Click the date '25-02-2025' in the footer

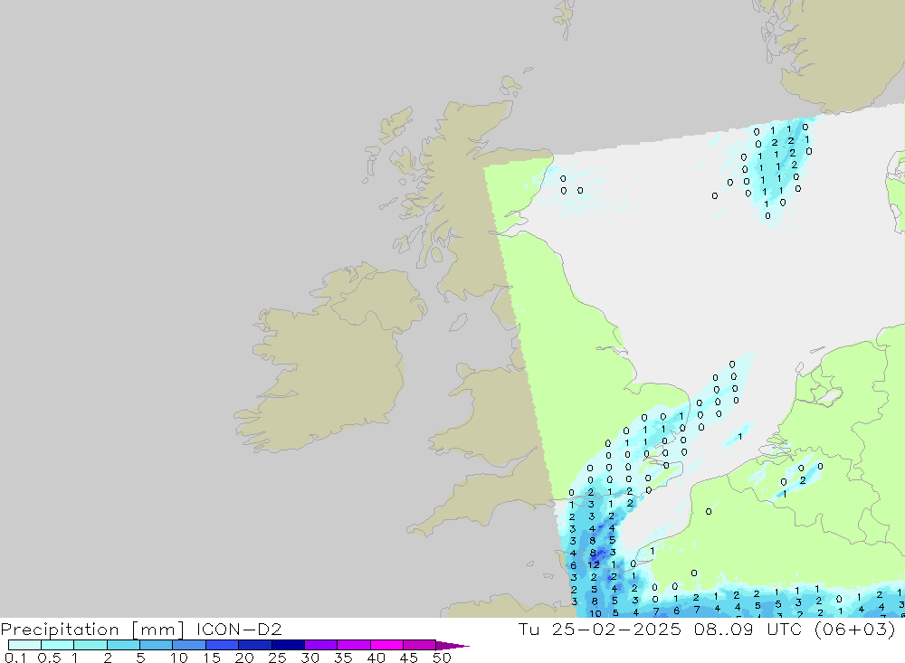616,629
